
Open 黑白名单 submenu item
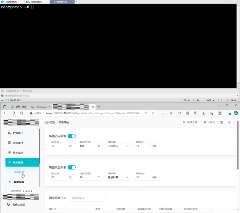coord(19,172)
